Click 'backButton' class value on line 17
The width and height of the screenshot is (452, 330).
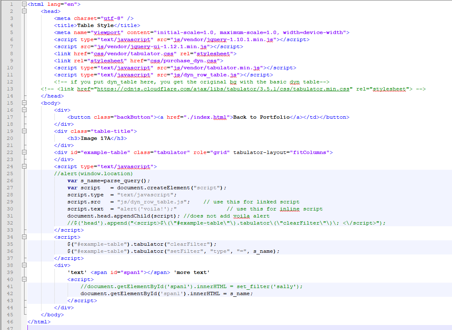pos(134,117)
